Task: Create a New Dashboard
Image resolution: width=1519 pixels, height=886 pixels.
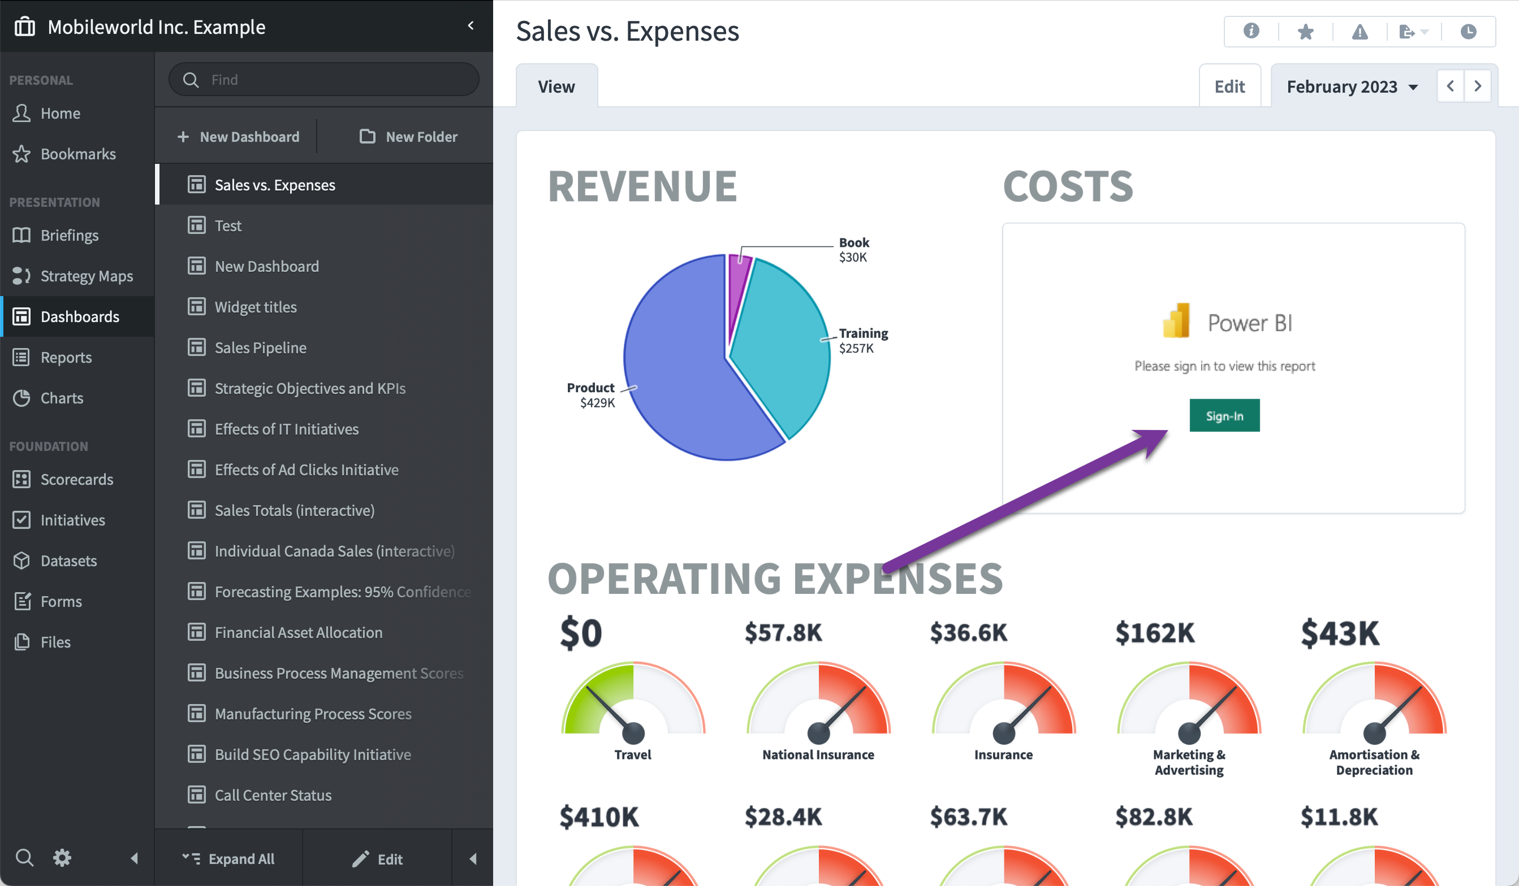Action: coord(239,137)
